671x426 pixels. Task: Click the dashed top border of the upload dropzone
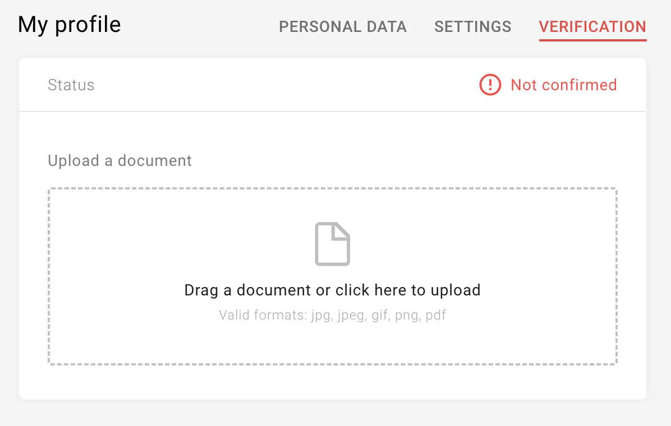(333, 188)
